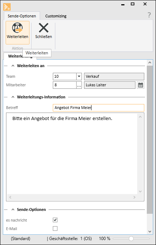
Task: Select the Sende-Optionen ribbon tab
Action: click(22, 16)
